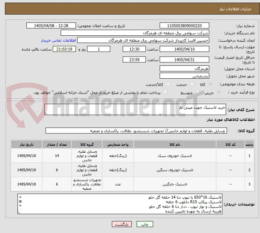Image resolution: width=260 pixels, height=233 pixels.
Task: Click the scroll-down arrow in buyer notes
Action: (20, 206)
